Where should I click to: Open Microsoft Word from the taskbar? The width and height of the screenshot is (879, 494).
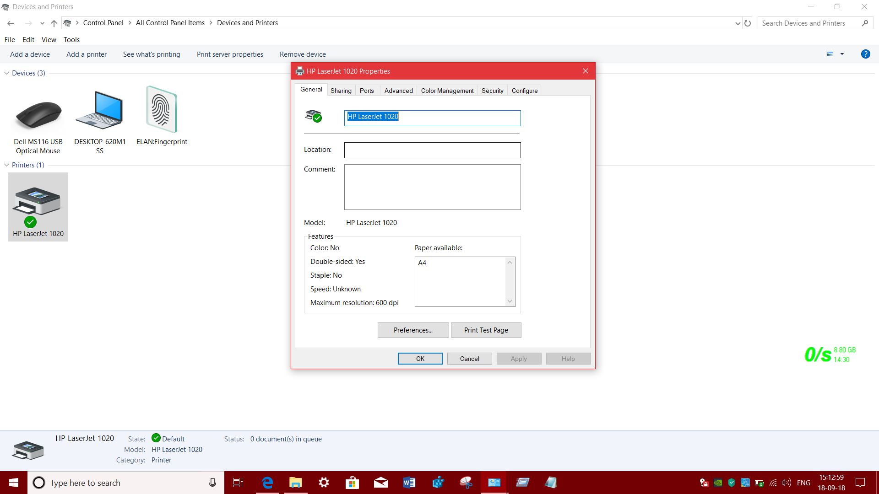pos(409,483)
